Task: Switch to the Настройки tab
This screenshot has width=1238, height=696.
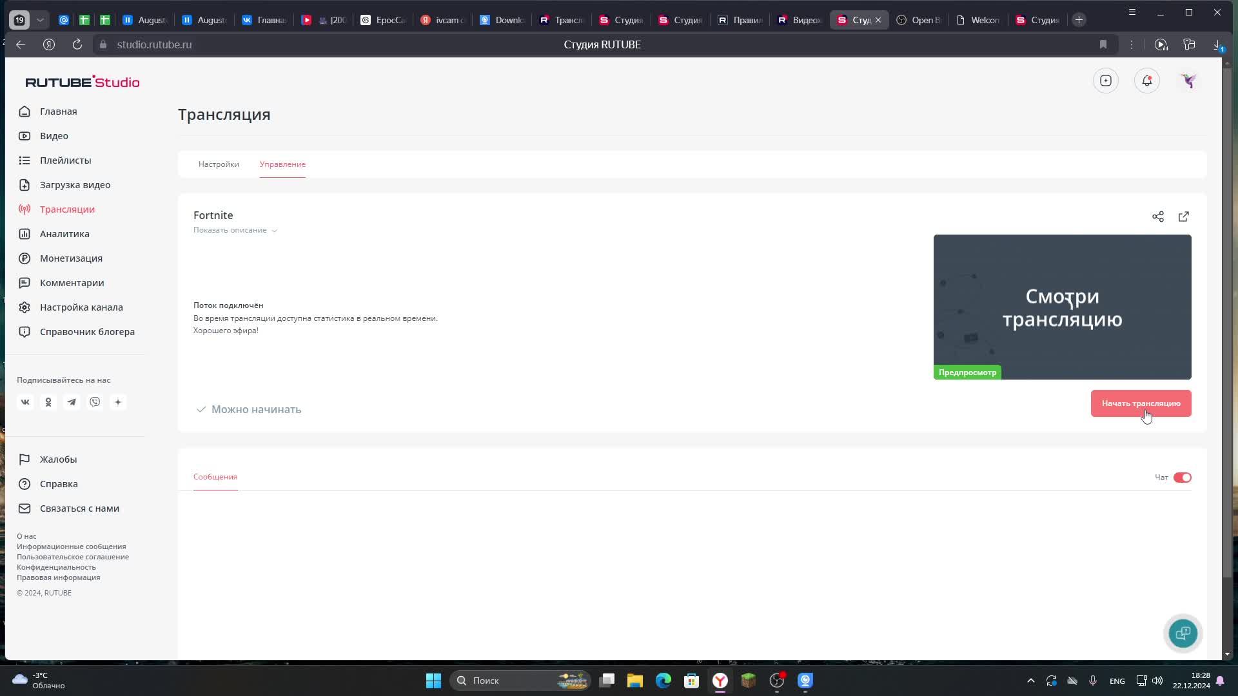Action: (219, 164)
